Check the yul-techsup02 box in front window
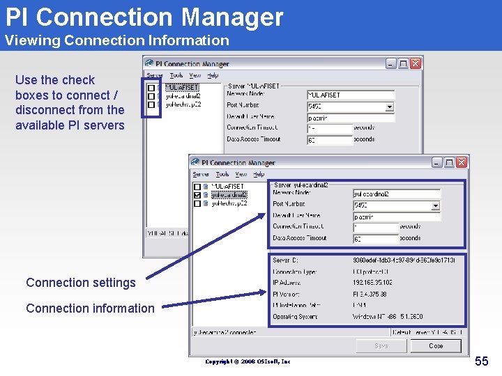The height and width of the screenshot is (376, 502). click(x=197, y=203)
